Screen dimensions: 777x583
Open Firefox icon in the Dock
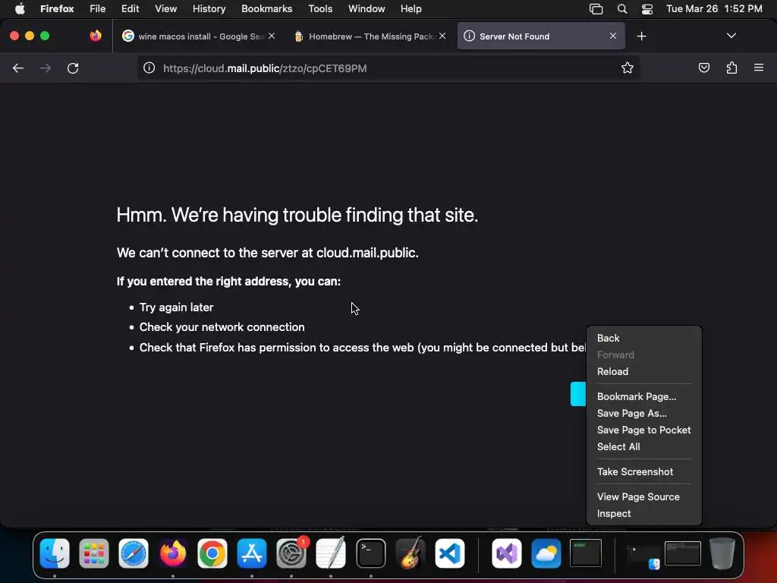coord(172,553)
